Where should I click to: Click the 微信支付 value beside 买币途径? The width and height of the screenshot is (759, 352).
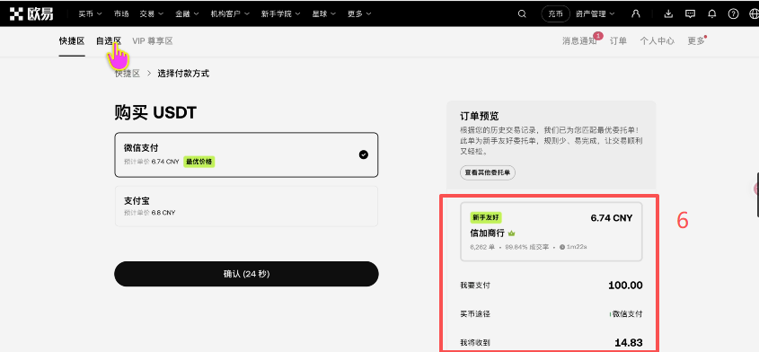tap(626, 314)
